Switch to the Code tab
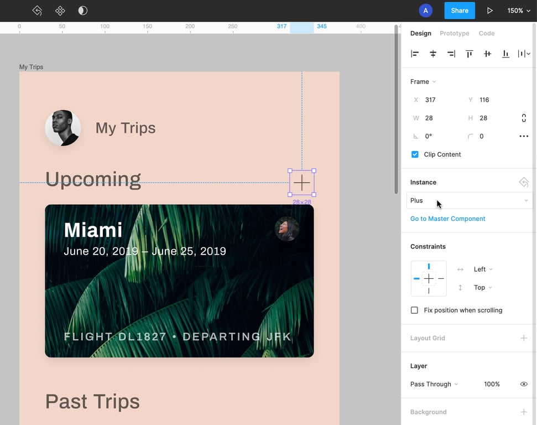 coord(486,33)
